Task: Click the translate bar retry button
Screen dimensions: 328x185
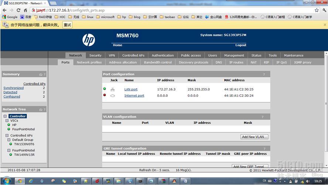Action: pyautogui.click(x=67, y=25)
